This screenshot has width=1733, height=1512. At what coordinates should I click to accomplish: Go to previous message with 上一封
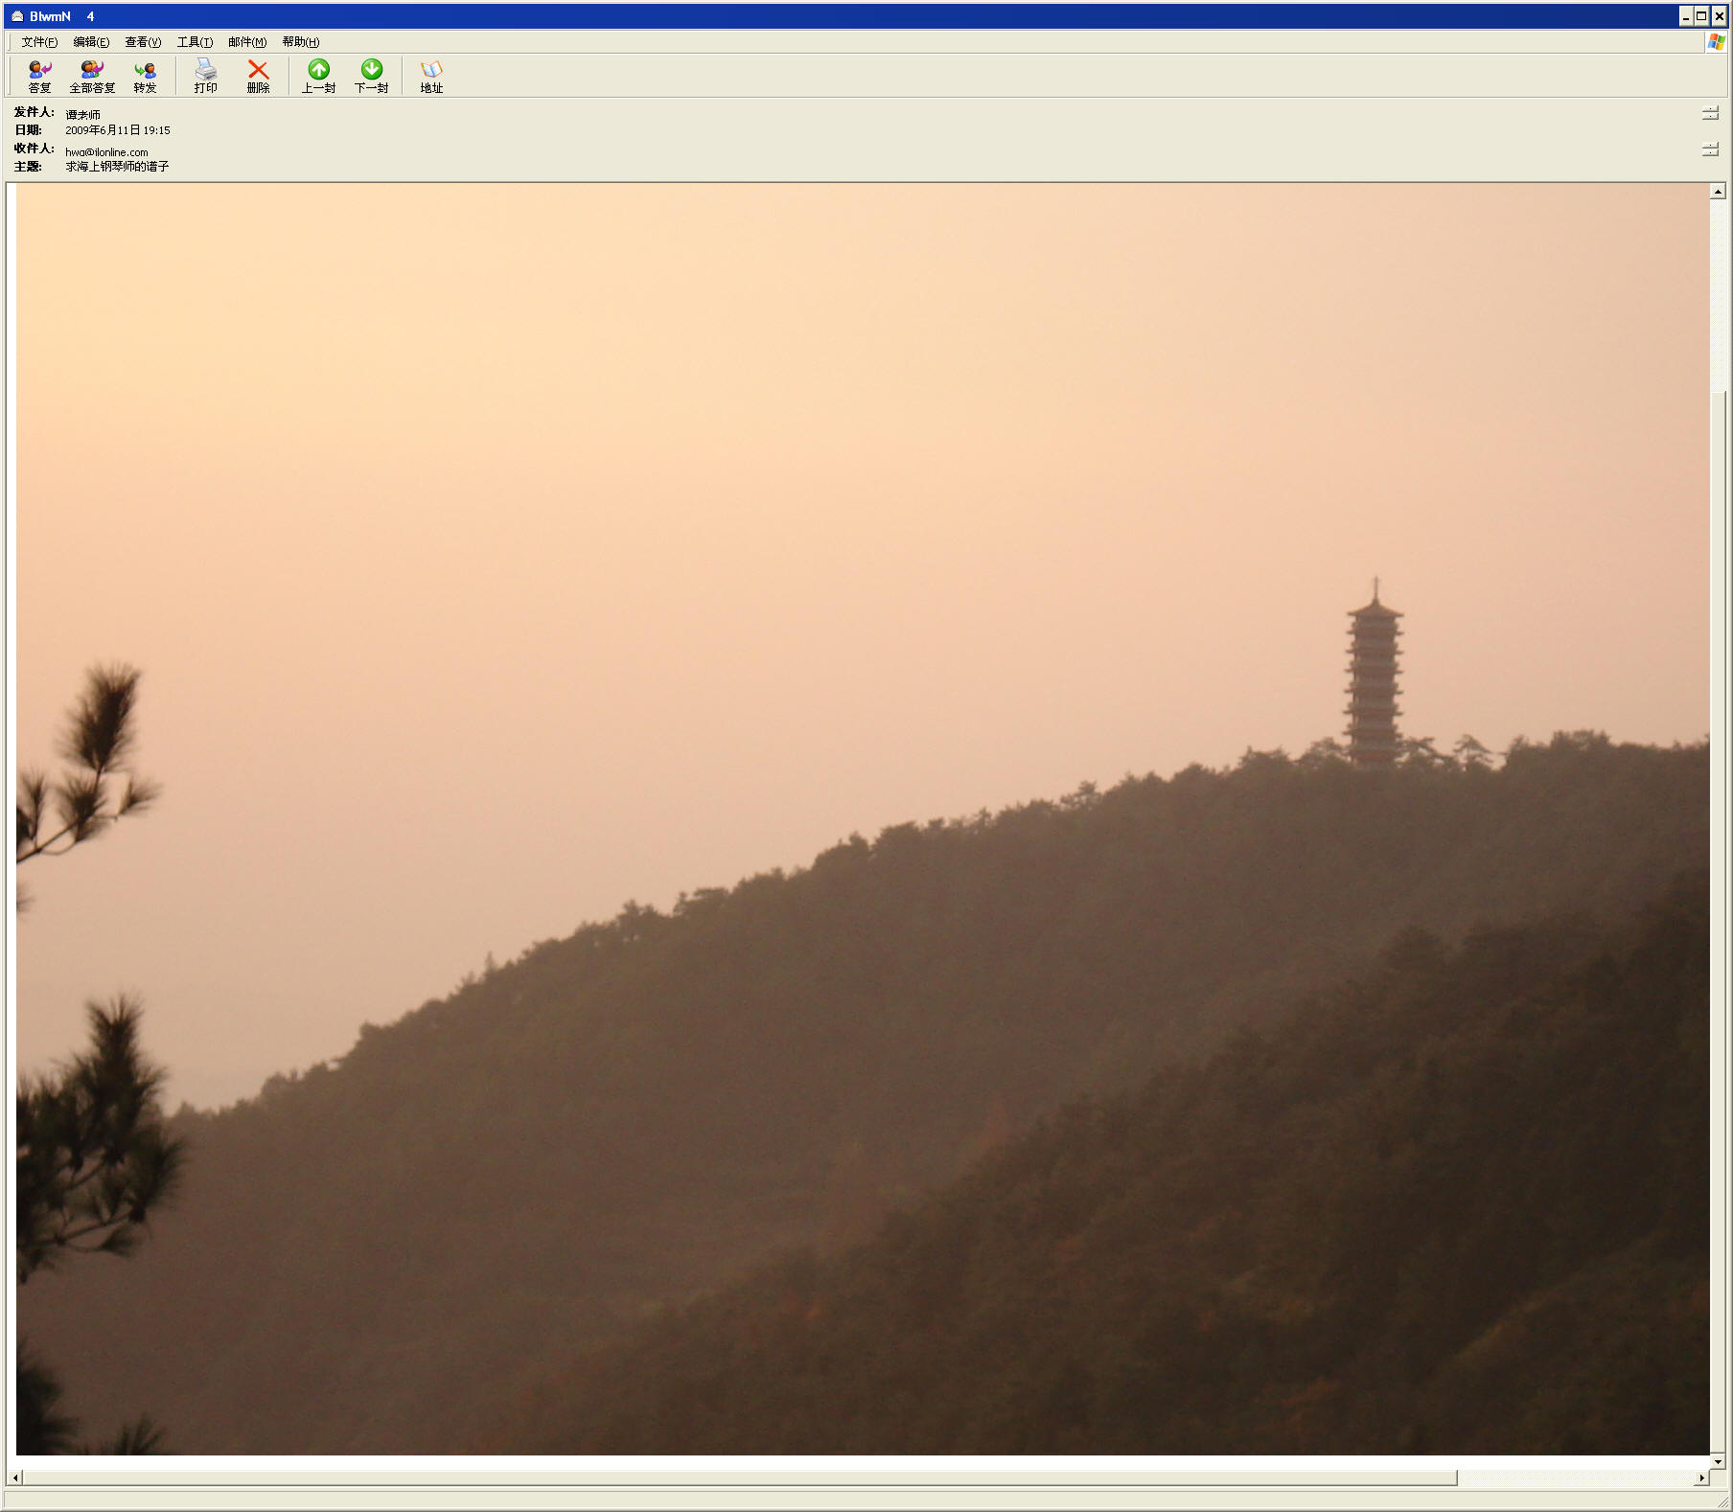pos(318,77)
